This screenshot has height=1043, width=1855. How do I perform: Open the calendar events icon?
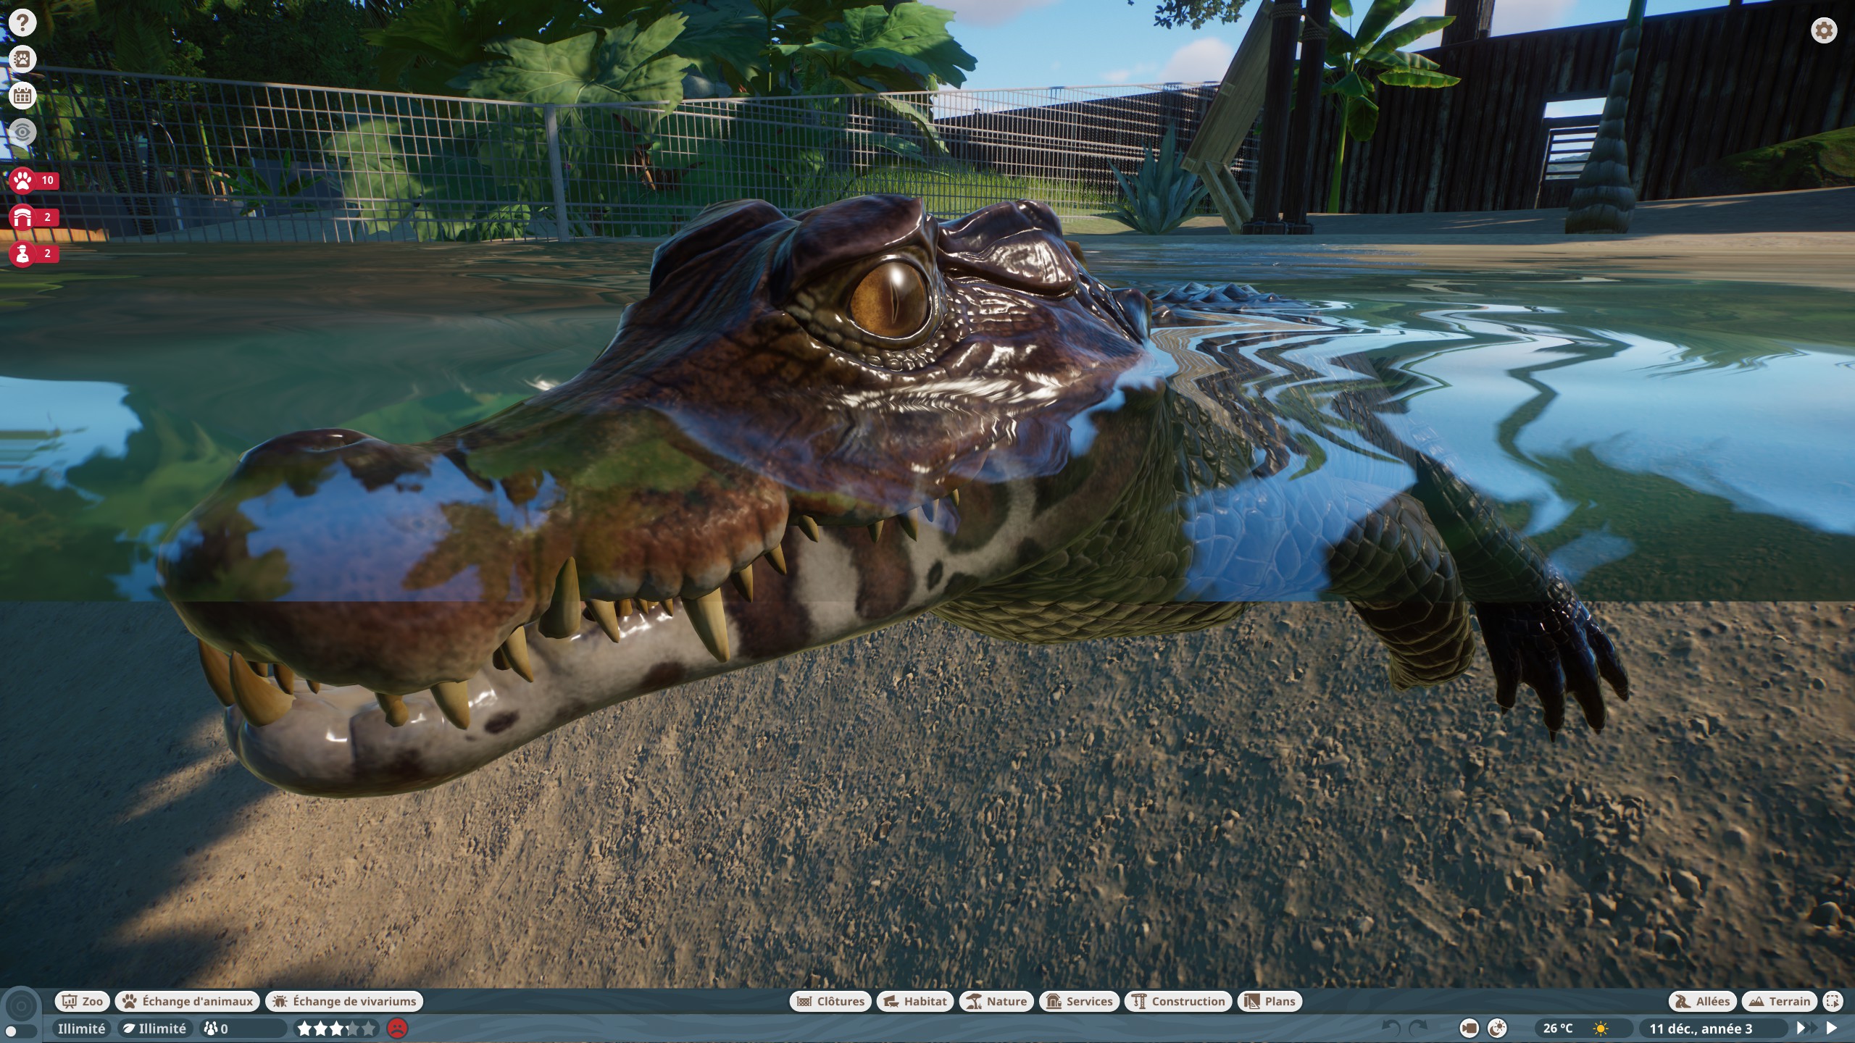click(22, 95)
